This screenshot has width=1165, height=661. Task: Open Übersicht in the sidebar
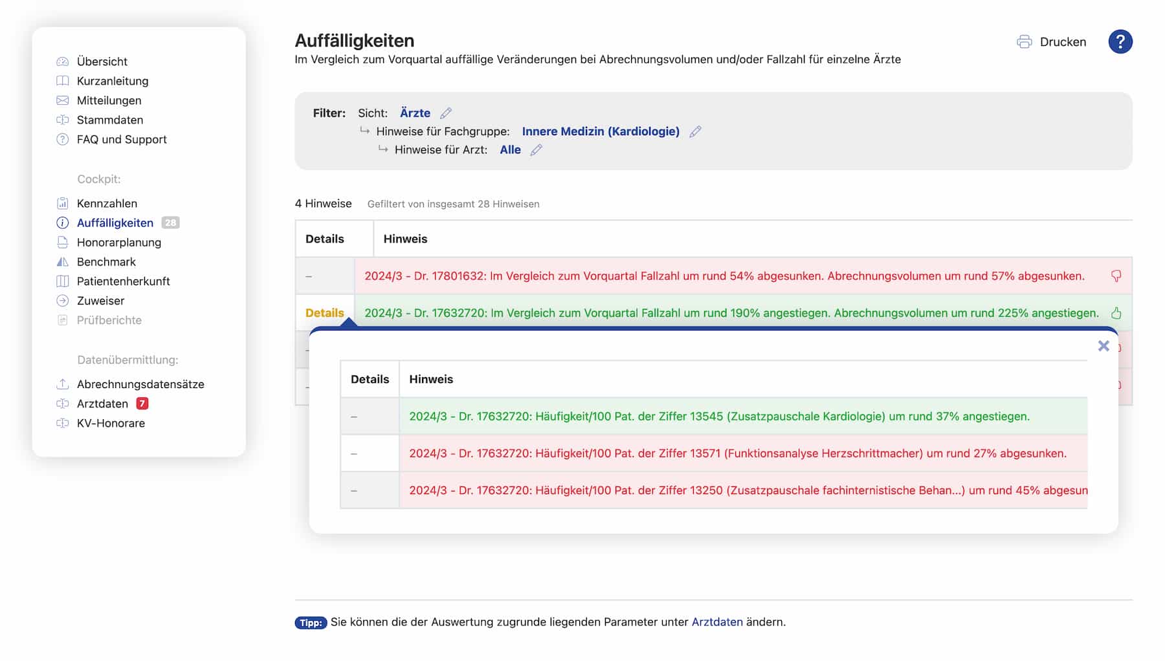(x=102, y=61)
